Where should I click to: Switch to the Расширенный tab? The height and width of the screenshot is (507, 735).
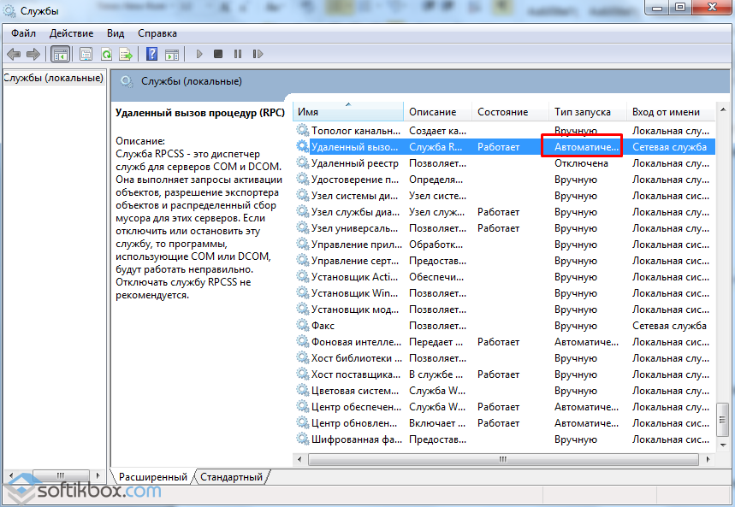tap(153, 477)
